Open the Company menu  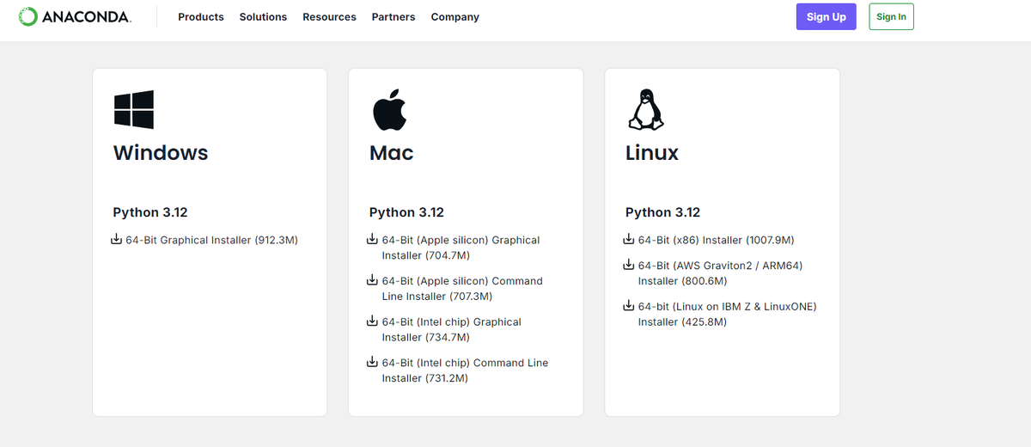(455, 17)
